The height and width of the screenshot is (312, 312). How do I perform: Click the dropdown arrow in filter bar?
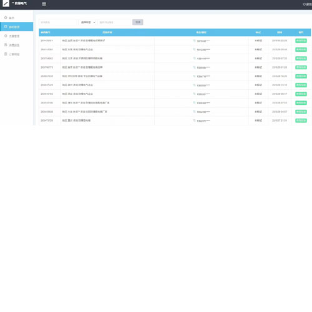[x=94, y=22]
